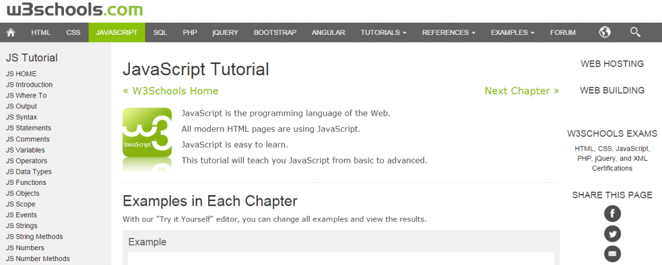
Task: Expand the TUTORIALS dropdown menu
Action: [x=383, y=32]
